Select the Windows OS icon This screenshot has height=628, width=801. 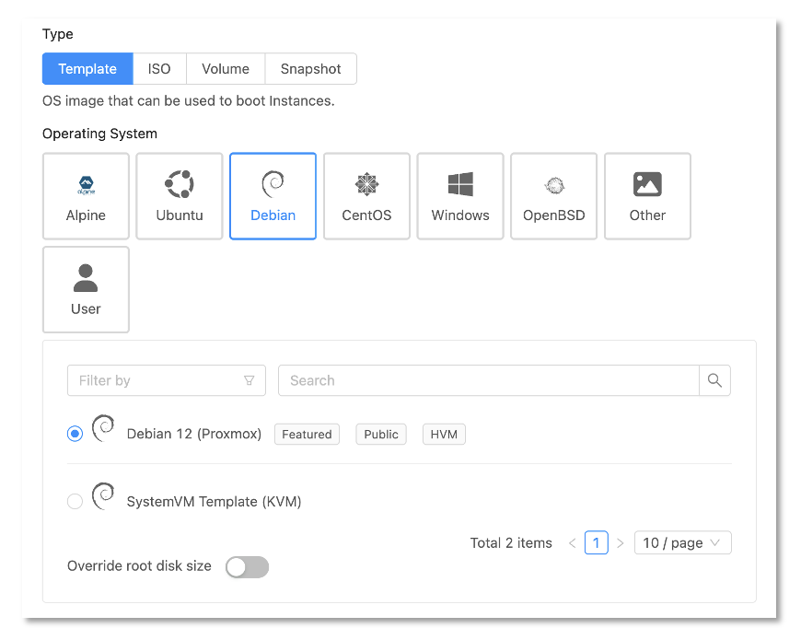[459, 184]
